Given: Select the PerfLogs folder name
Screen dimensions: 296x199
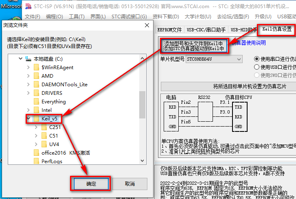Looking at the screenshot, I should click(52, 162).
